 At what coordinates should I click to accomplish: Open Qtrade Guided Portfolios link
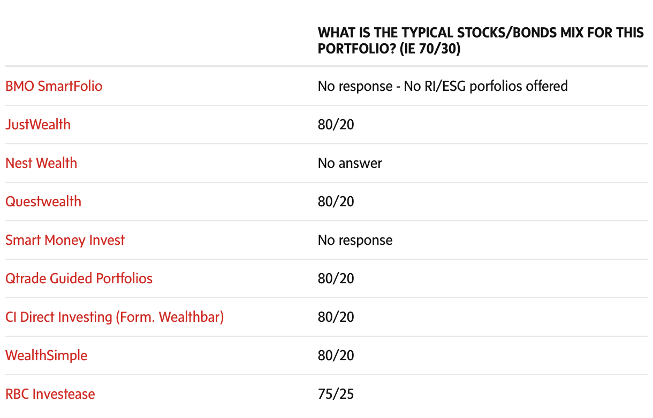79,278
